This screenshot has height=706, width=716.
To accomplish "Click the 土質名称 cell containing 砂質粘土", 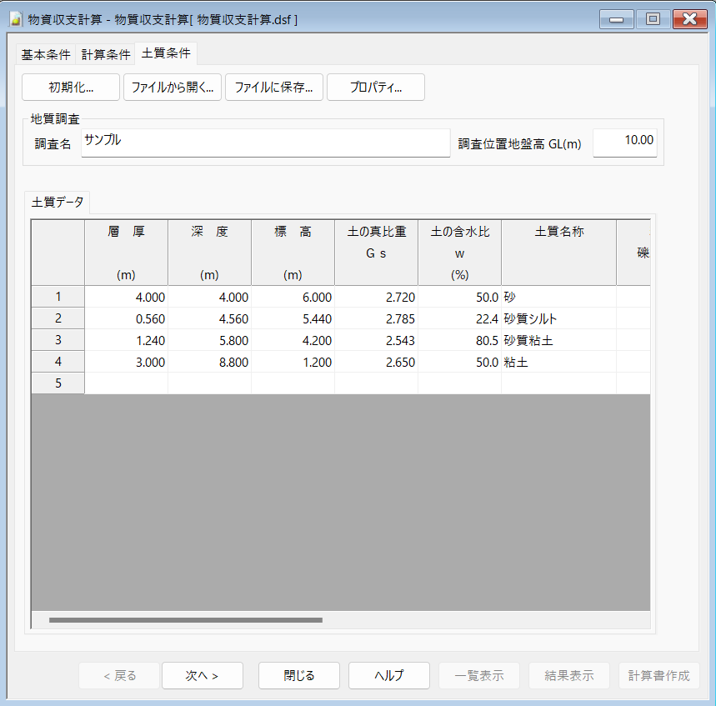I will (x=558, y=340).
